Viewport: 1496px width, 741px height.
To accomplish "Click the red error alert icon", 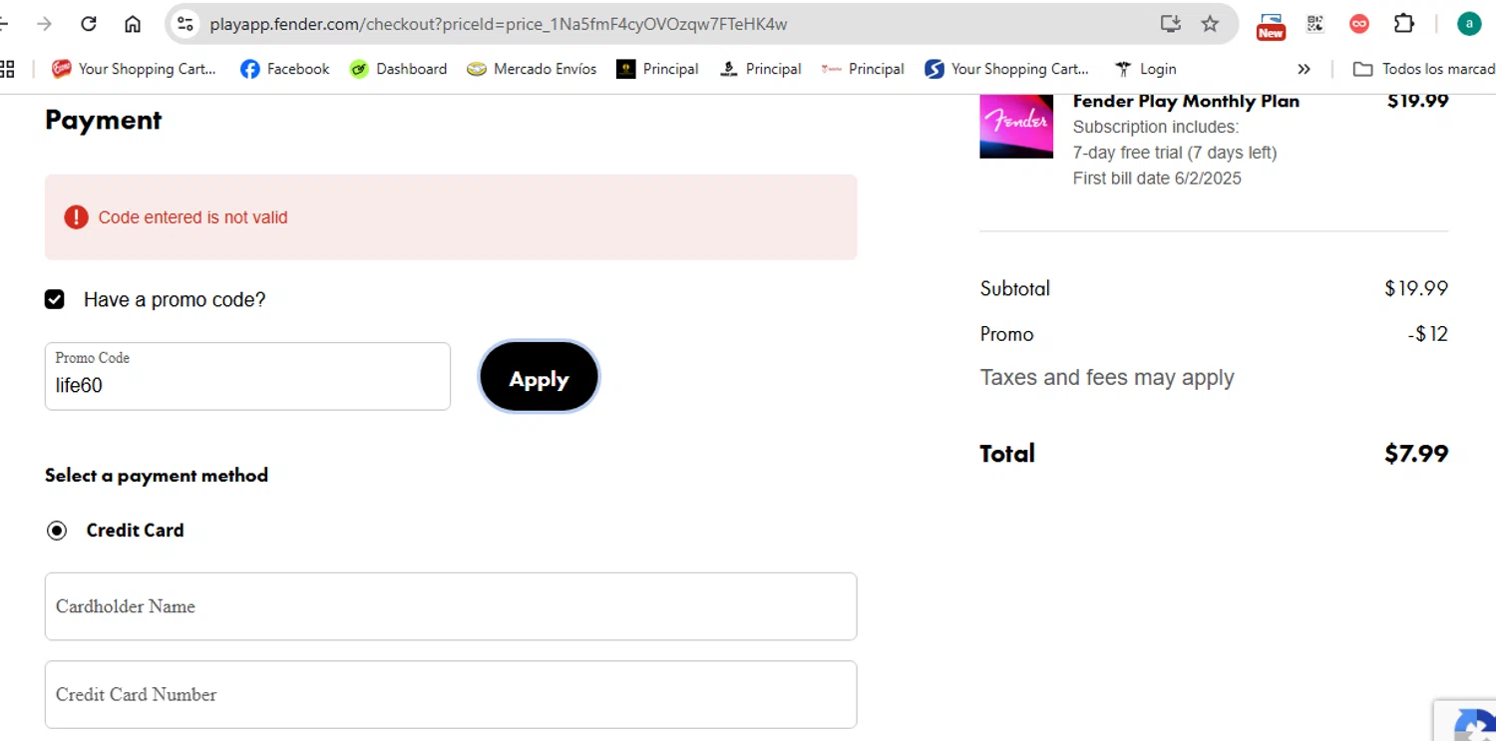I will [x=76, y=217].
